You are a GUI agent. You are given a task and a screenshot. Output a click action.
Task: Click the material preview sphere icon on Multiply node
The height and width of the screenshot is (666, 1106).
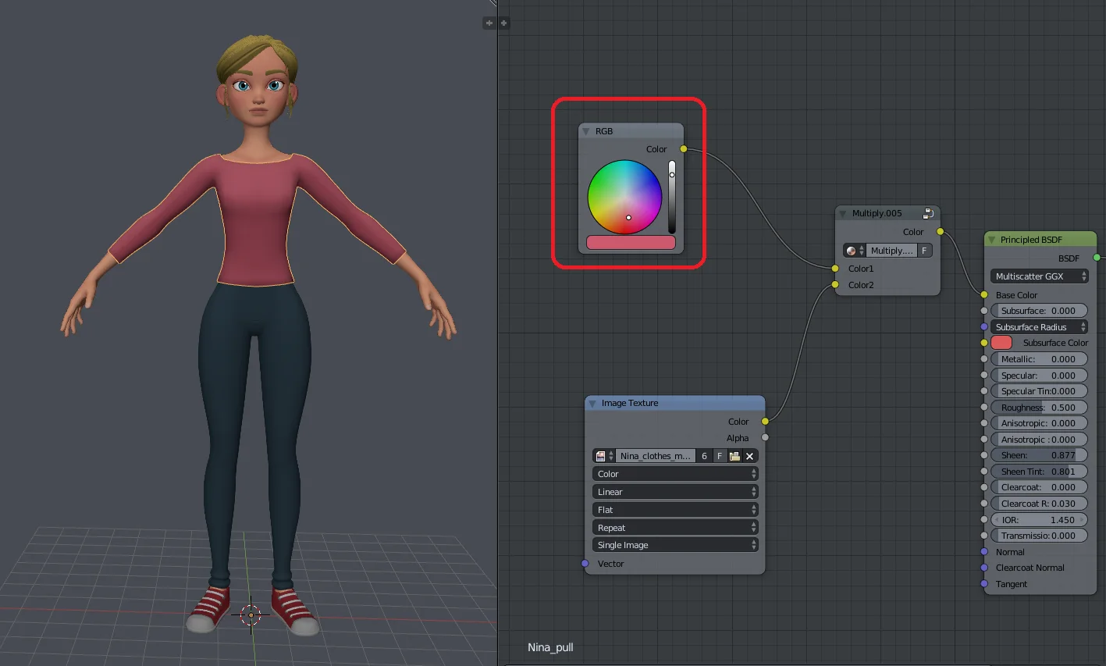[852, 250]
